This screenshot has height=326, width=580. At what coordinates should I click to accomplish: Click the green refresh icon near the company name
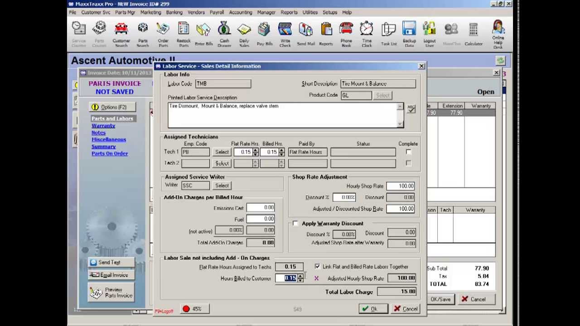(x=500, y=61)
